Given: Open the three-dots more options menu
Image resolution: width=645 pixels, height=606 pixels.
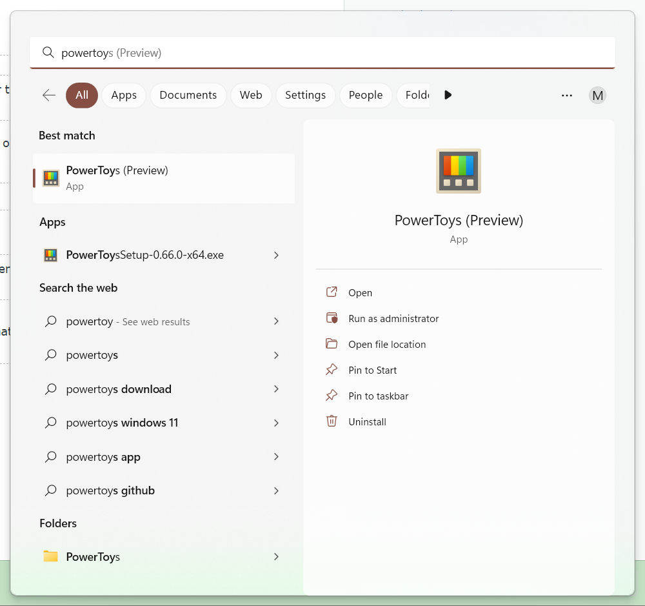Looking at the screenshot, I should point(567,96).
